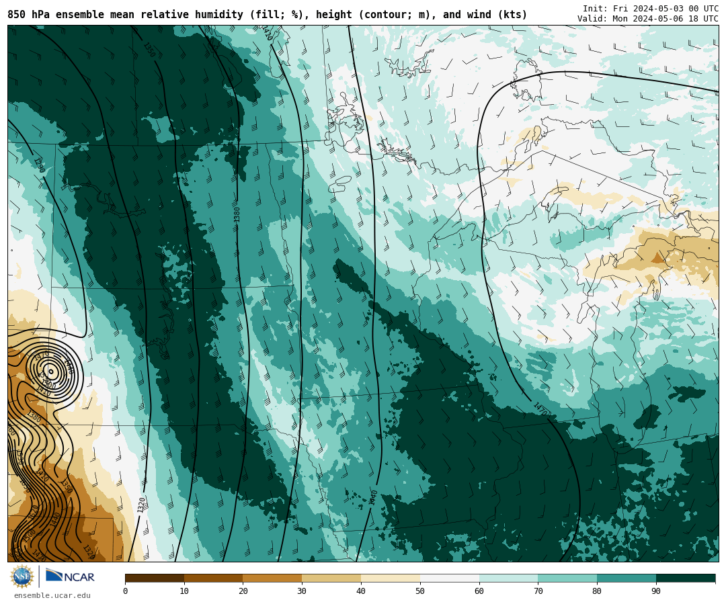The width and height of the screenshot is (726, 604).
Task: Click the NCAR logo
Action: [70, 576]
